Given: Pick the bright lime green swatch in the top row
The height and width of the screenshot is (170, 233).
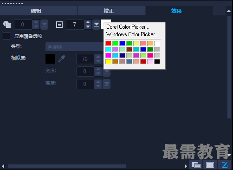Looking at the screenshot, I should pyautogui.click(x=115, y=43).
